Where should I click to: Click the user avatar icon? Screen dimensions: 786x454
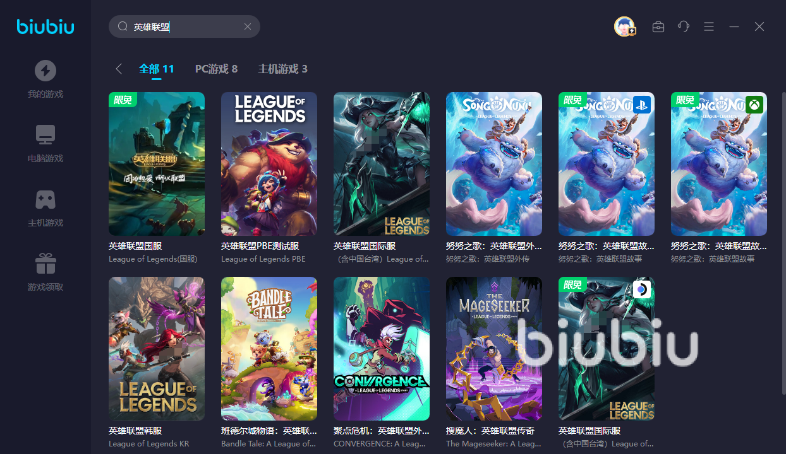pyautogui.click(x=624, y=26)
